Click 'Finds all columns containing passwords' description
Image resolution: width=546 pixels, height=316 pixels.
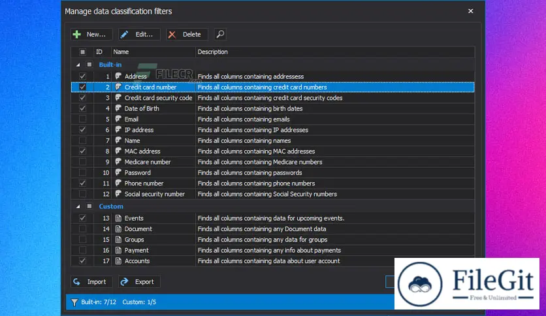249,172
